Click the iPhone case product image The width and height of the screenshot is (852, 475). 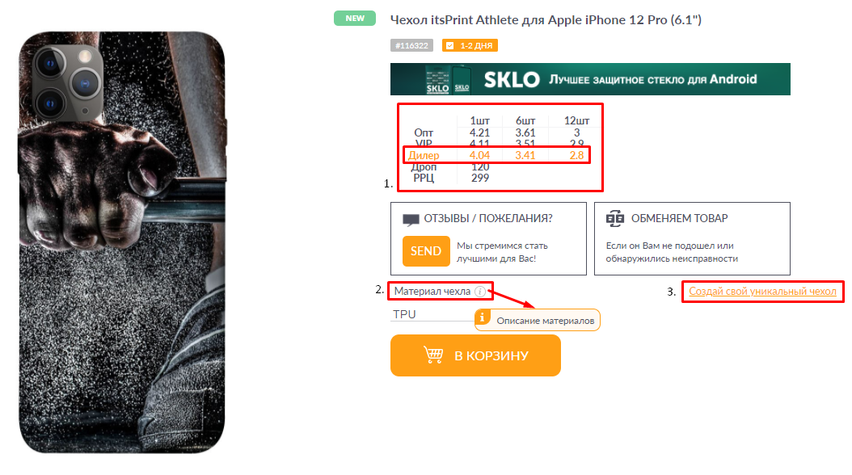click(122, 242)
